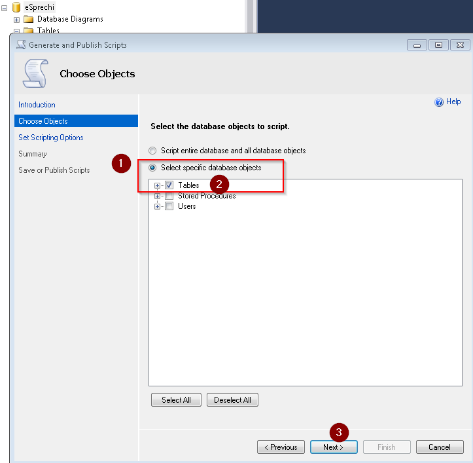Enable the Users checkbox
This screenshot has width=473, height=463.
coord(169,206)
